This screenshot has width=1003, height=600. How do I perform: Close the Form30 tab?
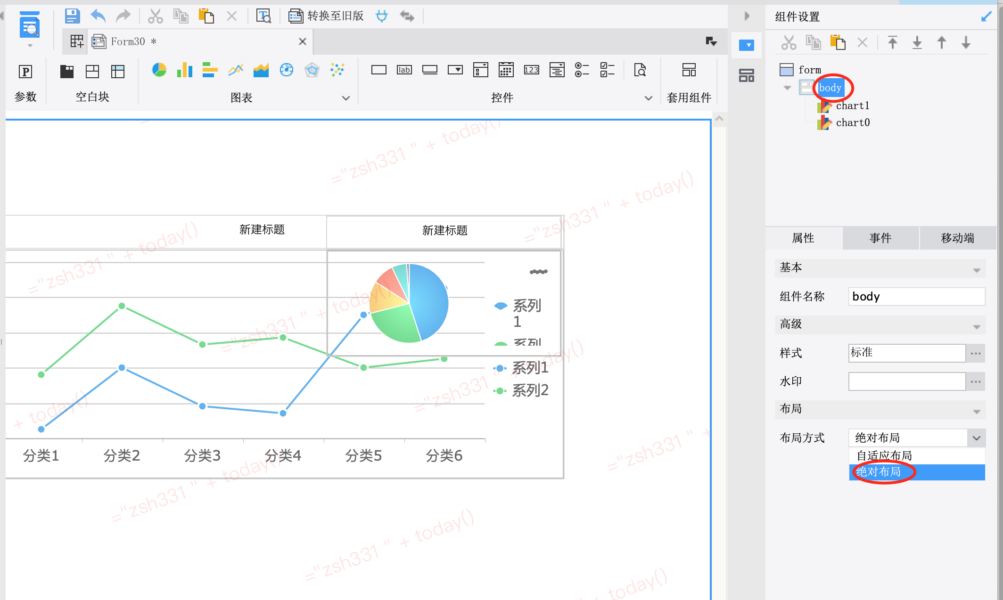point(303,41)
